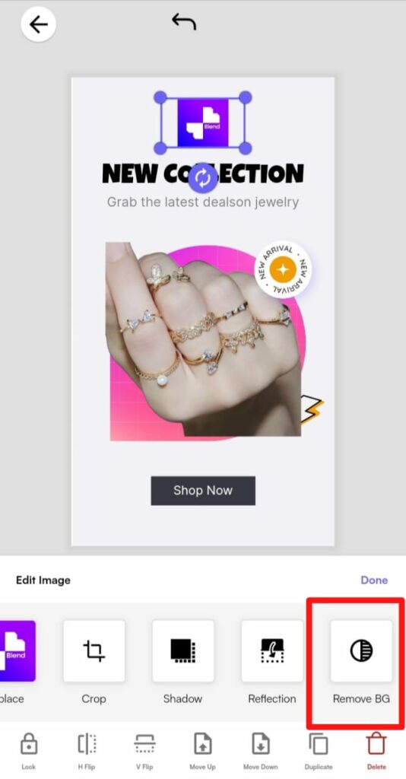Screen dimensions: 406x779
Task: Toggle Lock on the selected image
Action: (29, 751)
